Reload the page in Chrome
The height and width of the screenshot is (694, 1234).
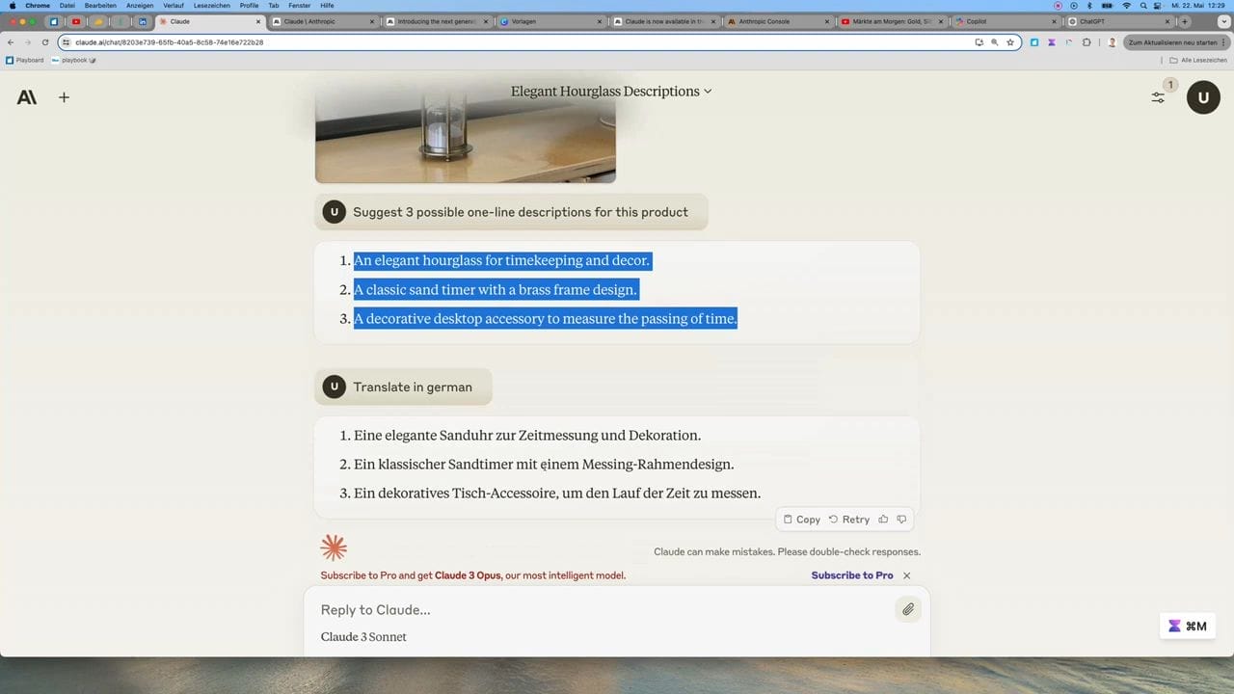(44, 42)
